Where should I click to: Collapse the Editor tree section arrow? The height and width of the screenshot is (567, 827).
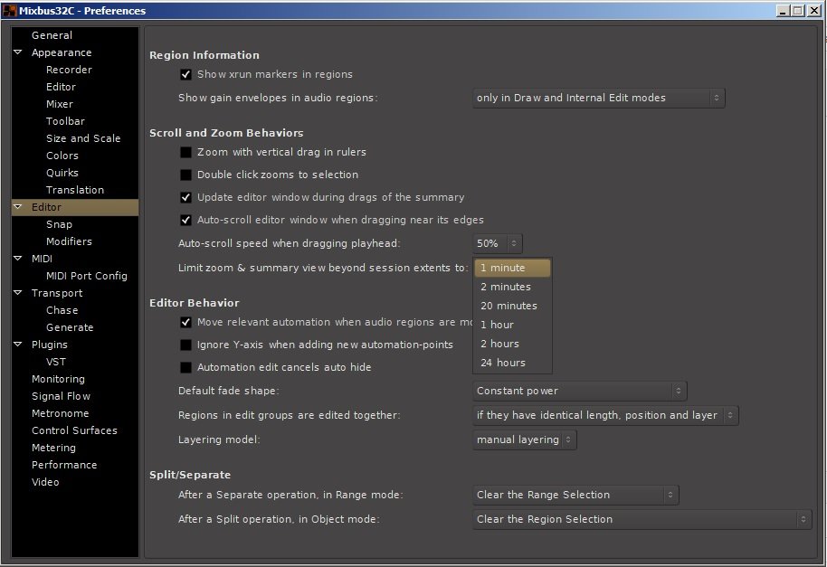click(18, 206)
